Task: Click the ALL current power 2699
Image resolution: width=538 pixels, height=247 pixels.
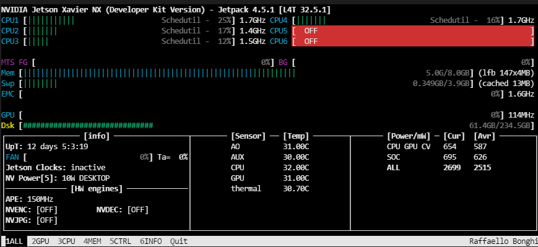Action: tap(452, 168)
